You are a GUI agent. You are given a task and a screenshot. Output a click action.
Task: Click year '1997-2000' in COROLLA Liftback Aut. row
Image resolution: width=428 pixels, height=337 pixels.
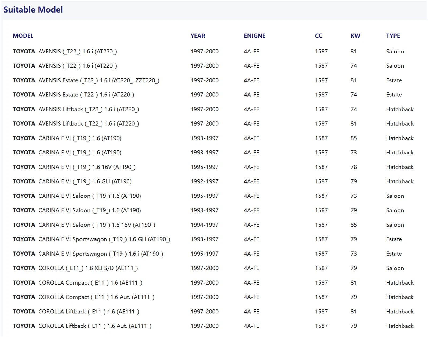pyautogui.click(x=204, y=326)
